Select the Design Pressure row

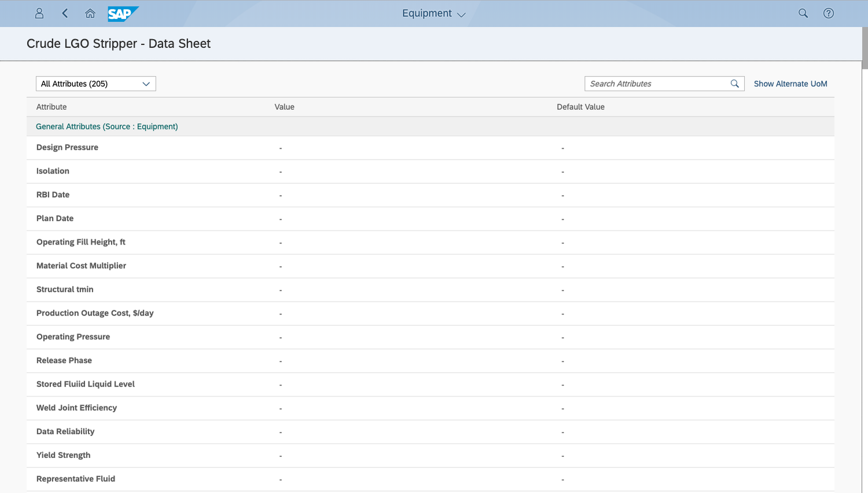point(67,147)
